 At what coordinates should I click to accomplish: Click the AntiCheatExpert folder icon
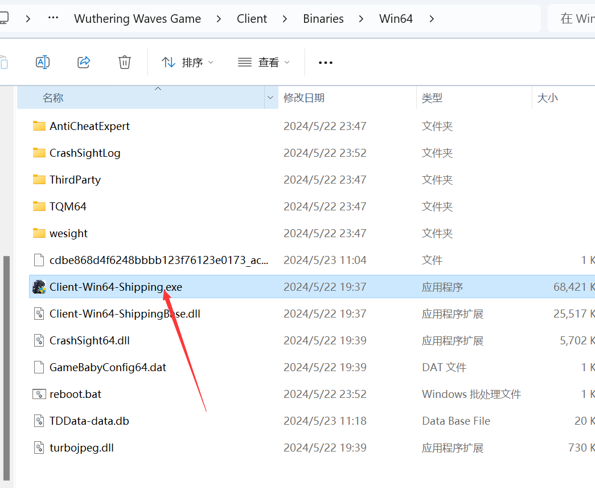coord(39,126)
